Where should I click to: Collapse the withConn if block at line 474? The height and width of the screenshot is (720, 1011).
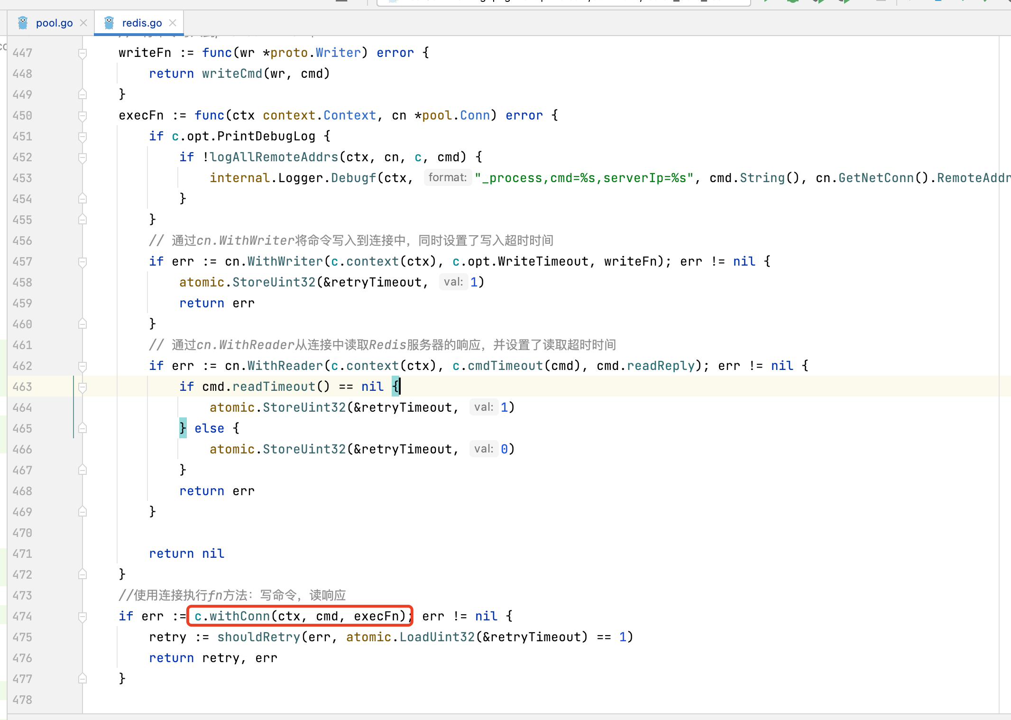83,617
